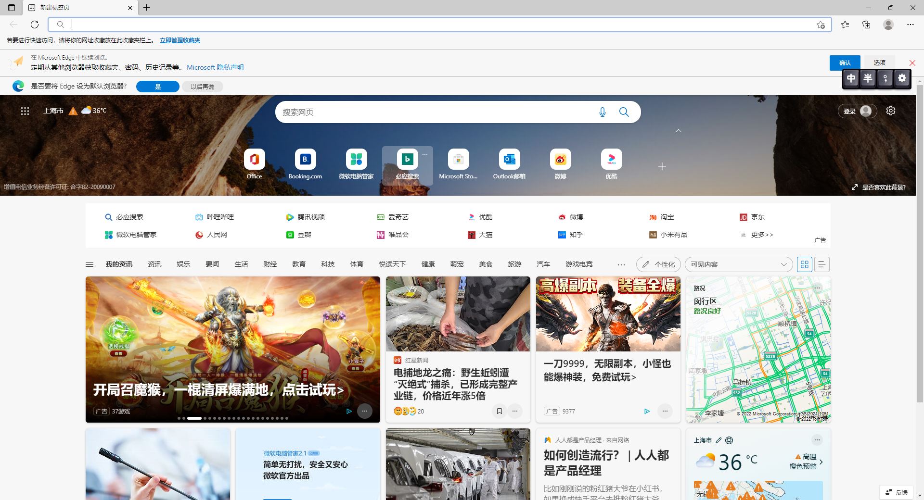Switch news feed to list layout view

(x=821, y=264)
